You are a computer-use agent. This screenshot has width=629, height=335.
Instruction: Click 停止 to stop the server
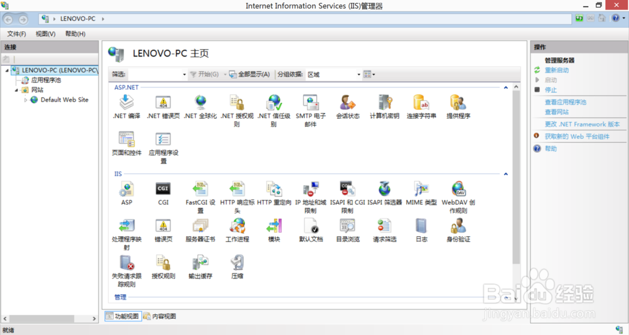point(551,90)
